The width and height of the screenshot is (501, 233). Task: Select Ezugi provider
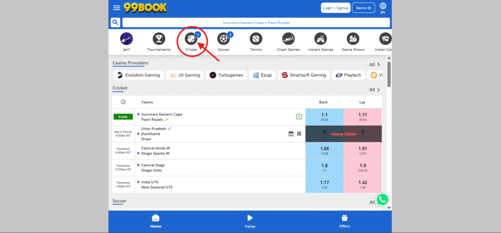pos(262,75)
